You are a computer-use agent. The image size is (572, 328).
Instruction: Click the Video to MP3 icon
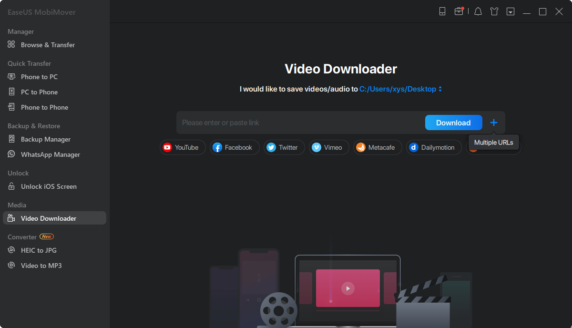pyautogui.click(x=11, y=266)
